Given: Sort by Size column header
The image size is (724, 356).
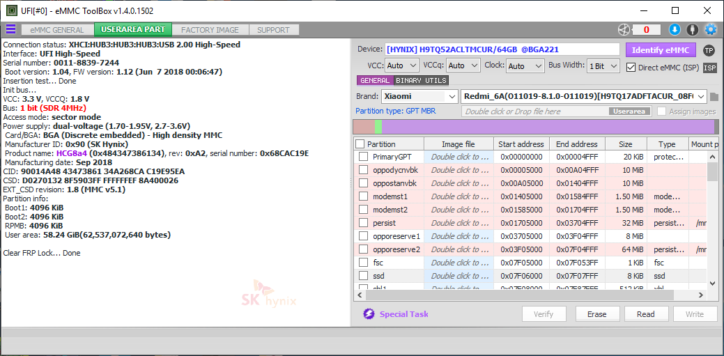Looking at the screenshot, I should tap(626, 144).
